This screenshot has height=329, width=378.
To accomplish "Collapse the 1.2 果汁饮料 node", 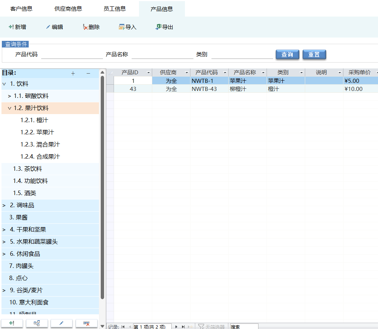I will point(10,108).
